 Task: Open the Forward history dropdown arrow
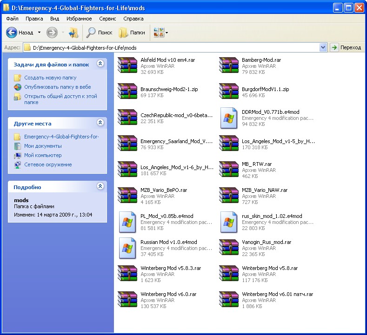point(63,33)
